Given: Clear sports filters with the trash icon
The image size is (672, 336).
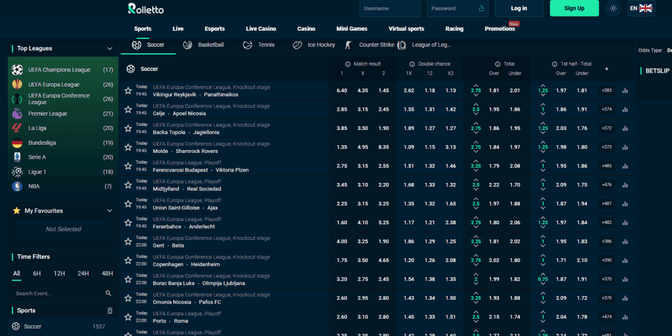Looking at the screenshot, I should pos(110,310).
